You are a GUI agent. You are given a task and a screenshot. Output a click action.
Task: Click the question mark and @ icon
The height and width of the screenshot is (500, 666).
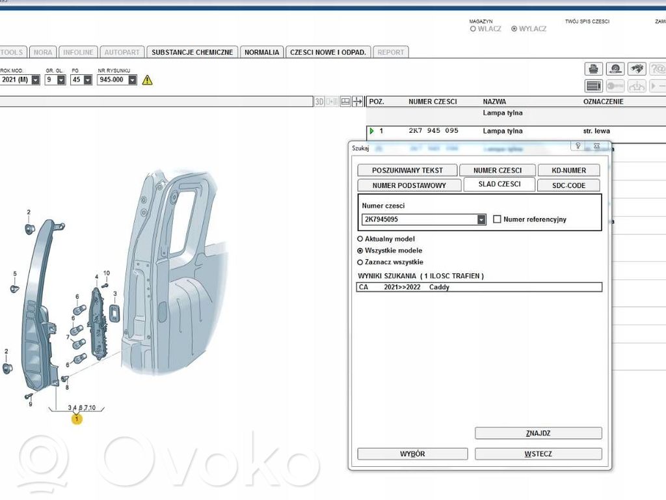pyautogui.click(x=658, y=69)
